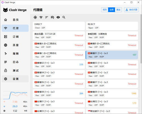Select the 台湾02 [1×] - Lv.3 proxy

112,103
